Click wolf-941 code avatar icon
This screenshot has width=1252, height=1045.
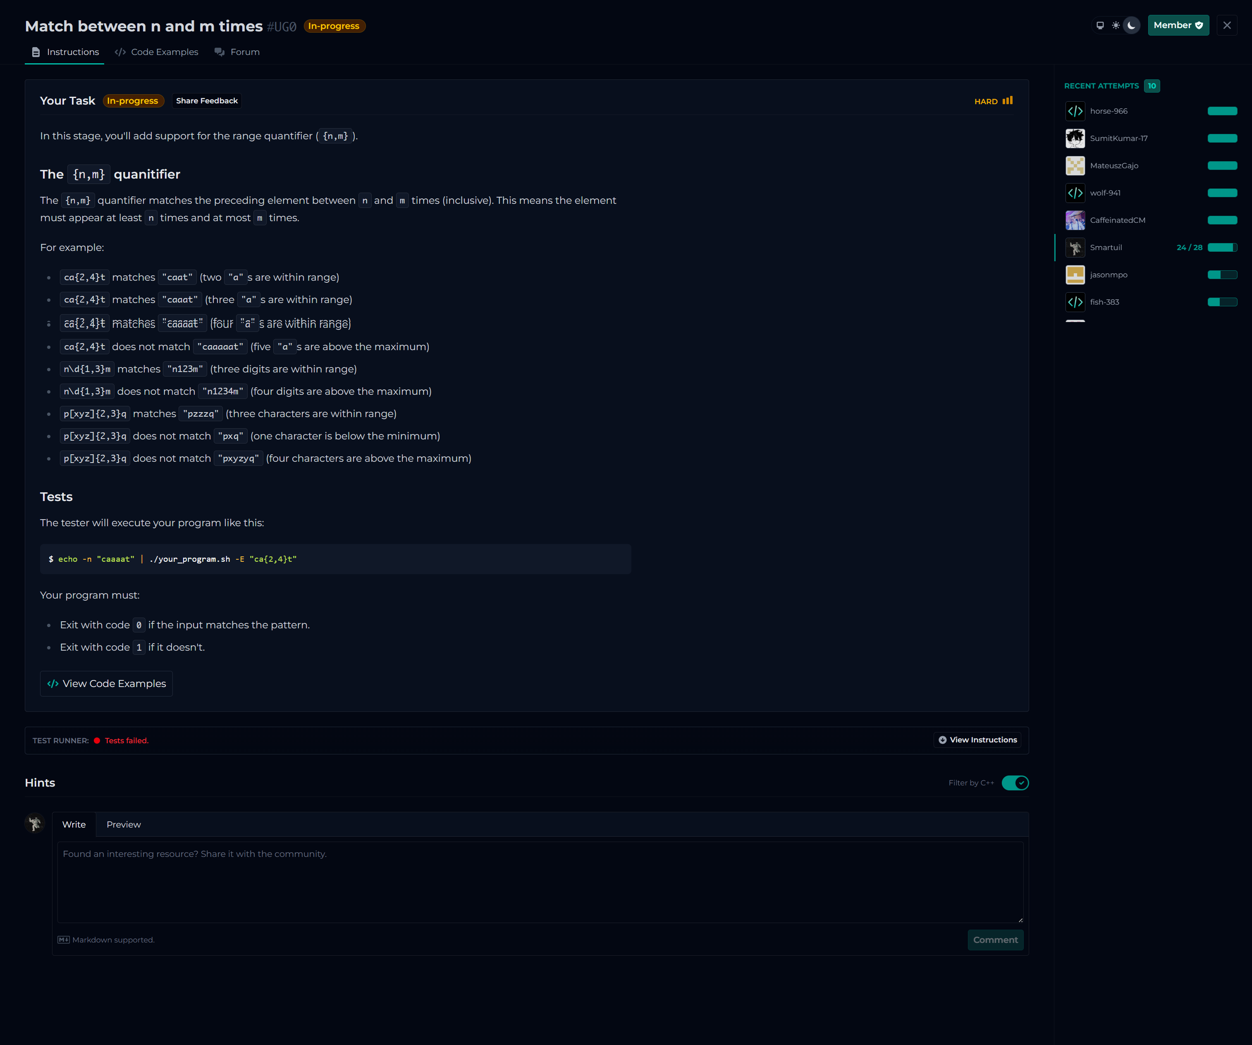tap(1075, 193)
